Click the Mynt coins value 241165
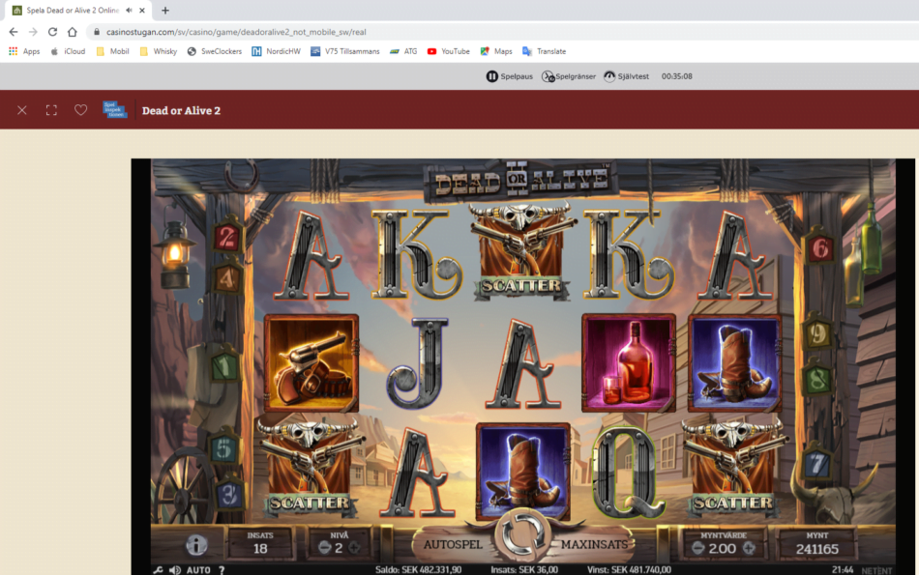Viewport: 919px width, 575px height. [x=817, y=549]
